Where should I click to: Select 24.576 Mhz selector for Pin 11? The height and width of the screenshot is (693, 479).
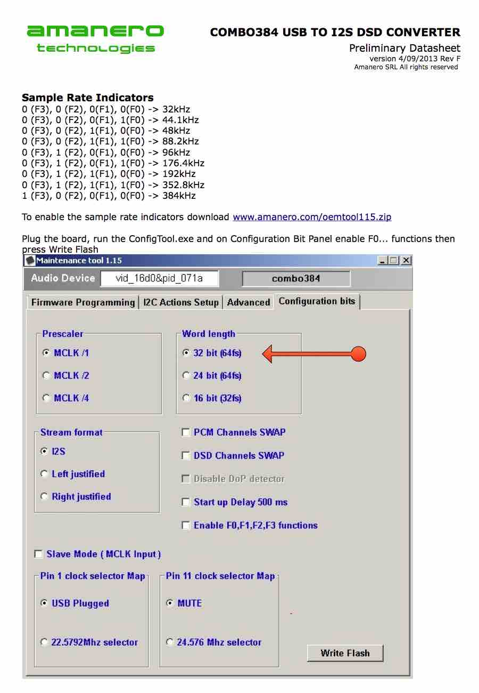point(214,642)
